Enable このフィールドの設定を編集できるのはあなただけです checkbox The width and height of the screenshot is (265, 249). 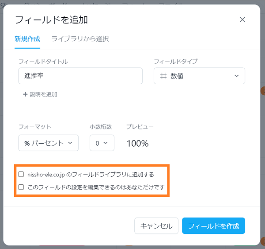click(x=21, y=187)
